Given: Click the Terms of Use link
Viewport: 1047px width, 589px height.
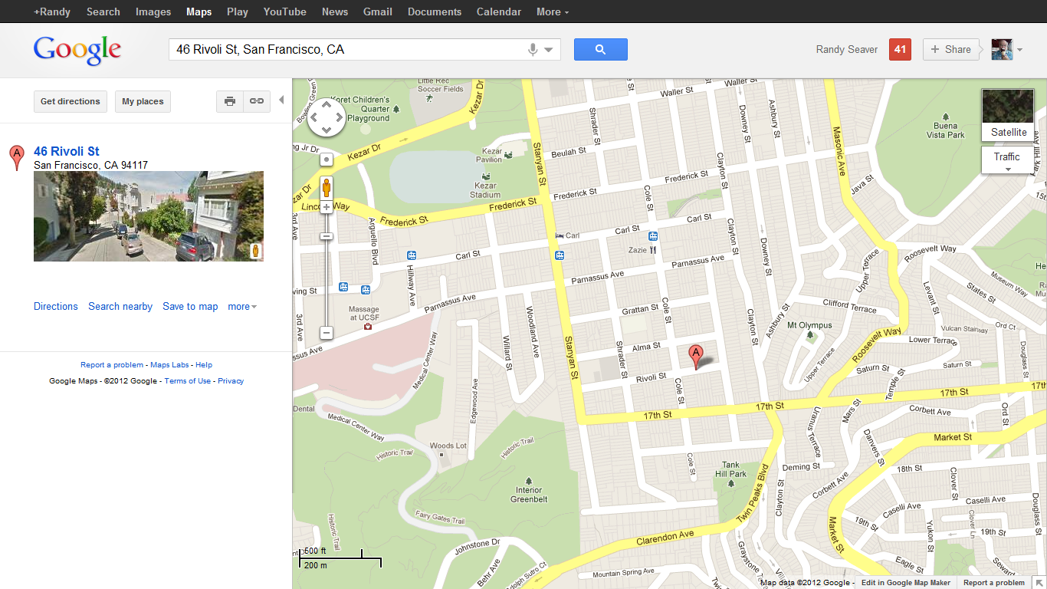Looking at the screenshot, I should pyautogui.click(x=188, y=381).
